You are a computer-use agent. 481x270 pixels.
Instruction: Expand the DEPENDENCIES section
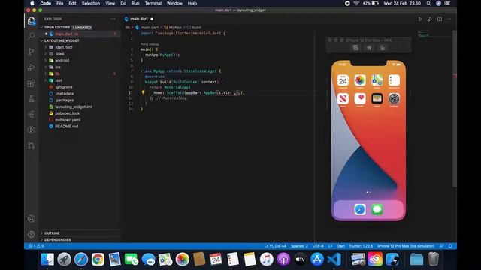click(57, 240)
